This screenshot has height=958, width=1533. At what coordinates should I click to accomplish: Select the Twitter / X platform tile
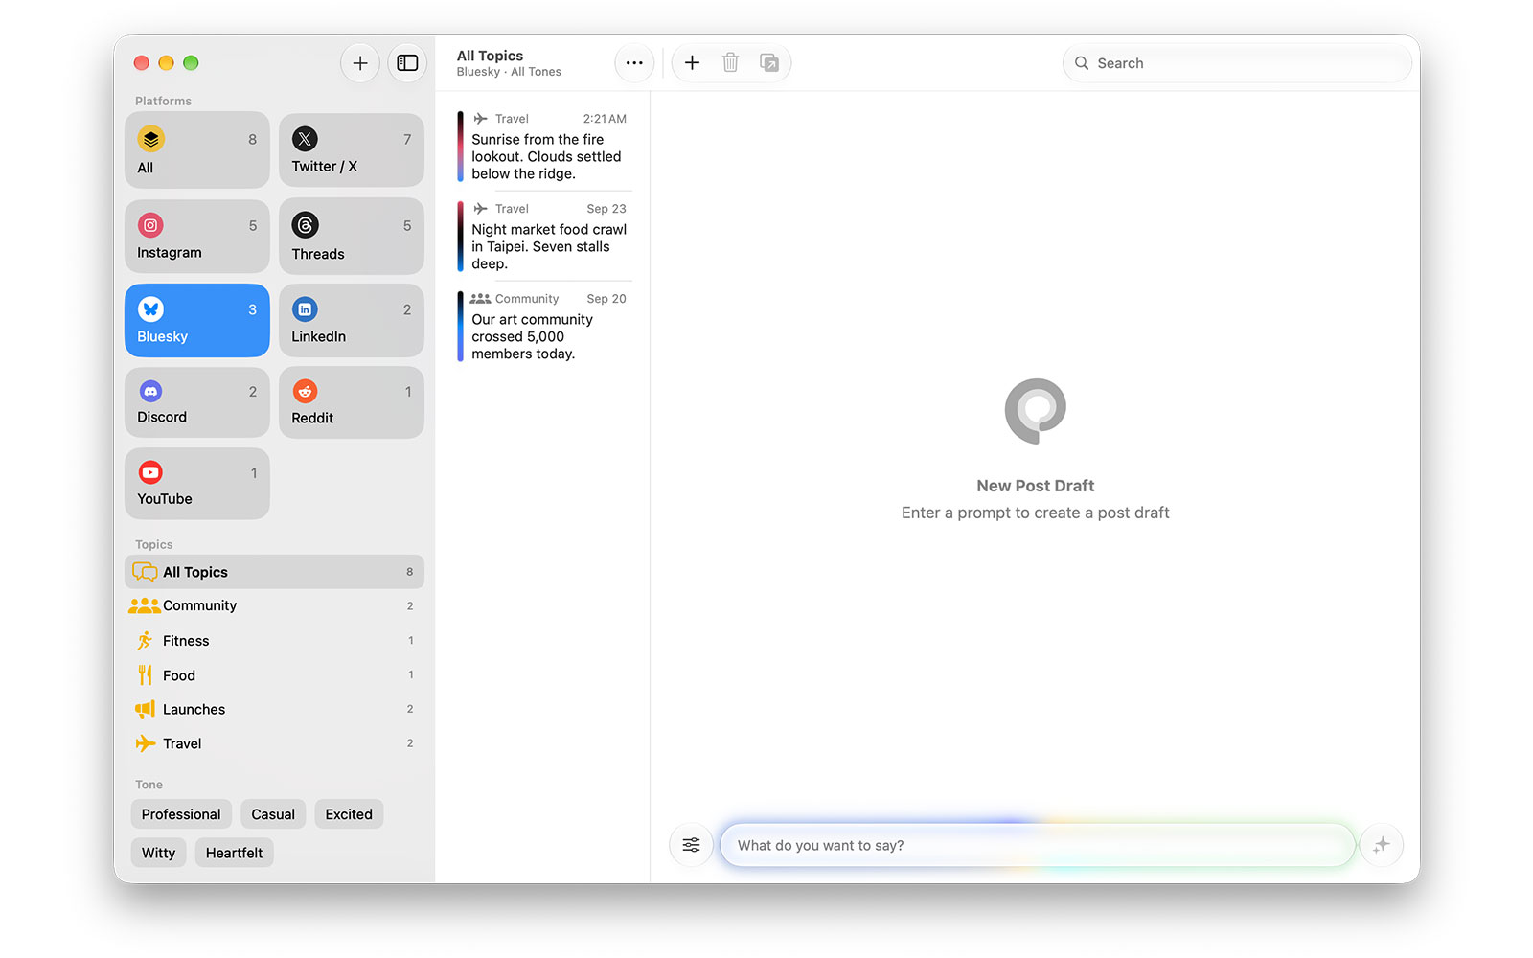tap(352, 150)
